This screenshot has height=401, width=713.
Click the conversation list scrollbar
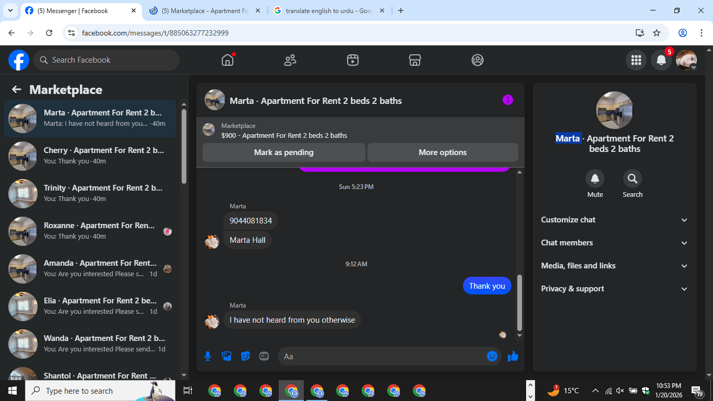coord(184,146)
